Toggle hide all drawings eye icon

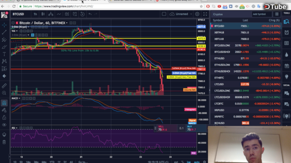pos(4,125)
